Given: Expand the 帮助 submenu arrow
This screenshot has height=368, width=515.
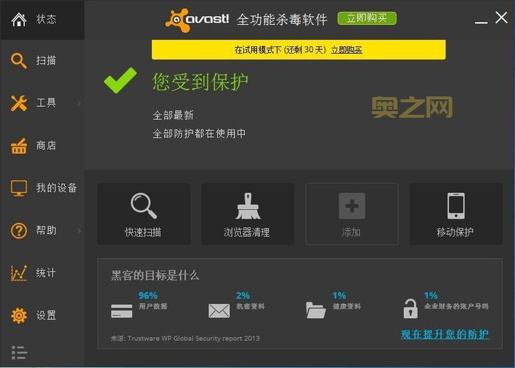Looking at the screenshot, I should [79, 231].
